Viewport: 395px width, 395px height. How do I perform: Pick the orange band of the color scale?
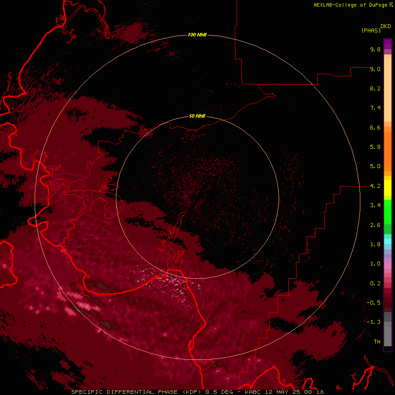(x=388, y=151)
